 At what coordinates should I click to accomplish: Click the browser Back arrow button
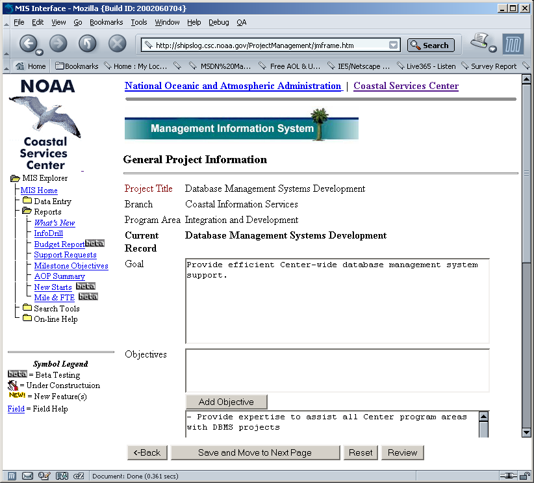(x=29, y=44)
